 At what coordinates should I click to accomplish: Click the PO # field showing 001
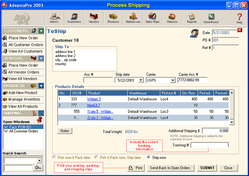[x=225, y=40]
